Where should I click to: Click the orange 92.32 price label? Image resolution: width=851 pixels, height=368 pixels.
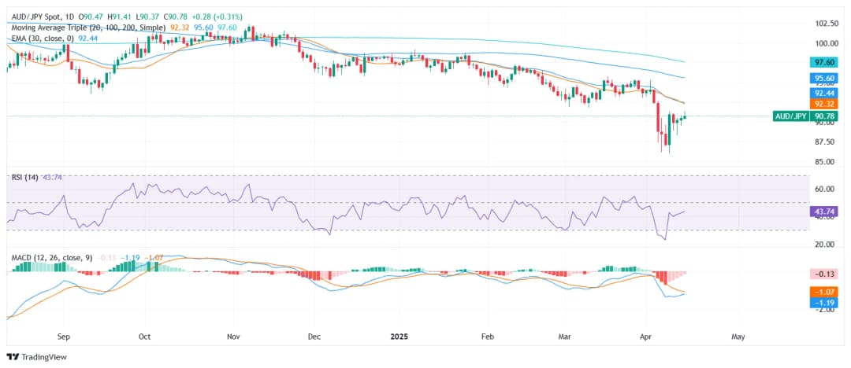(824, 104)
